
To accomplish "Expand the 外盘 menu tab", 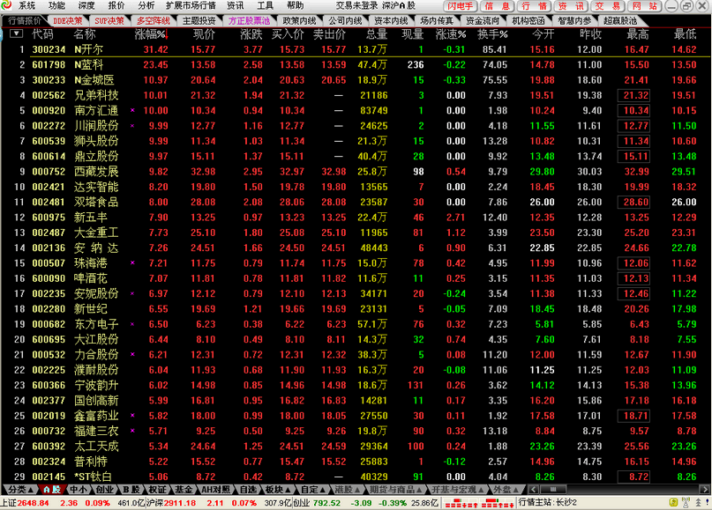I will tap(506, 490).
